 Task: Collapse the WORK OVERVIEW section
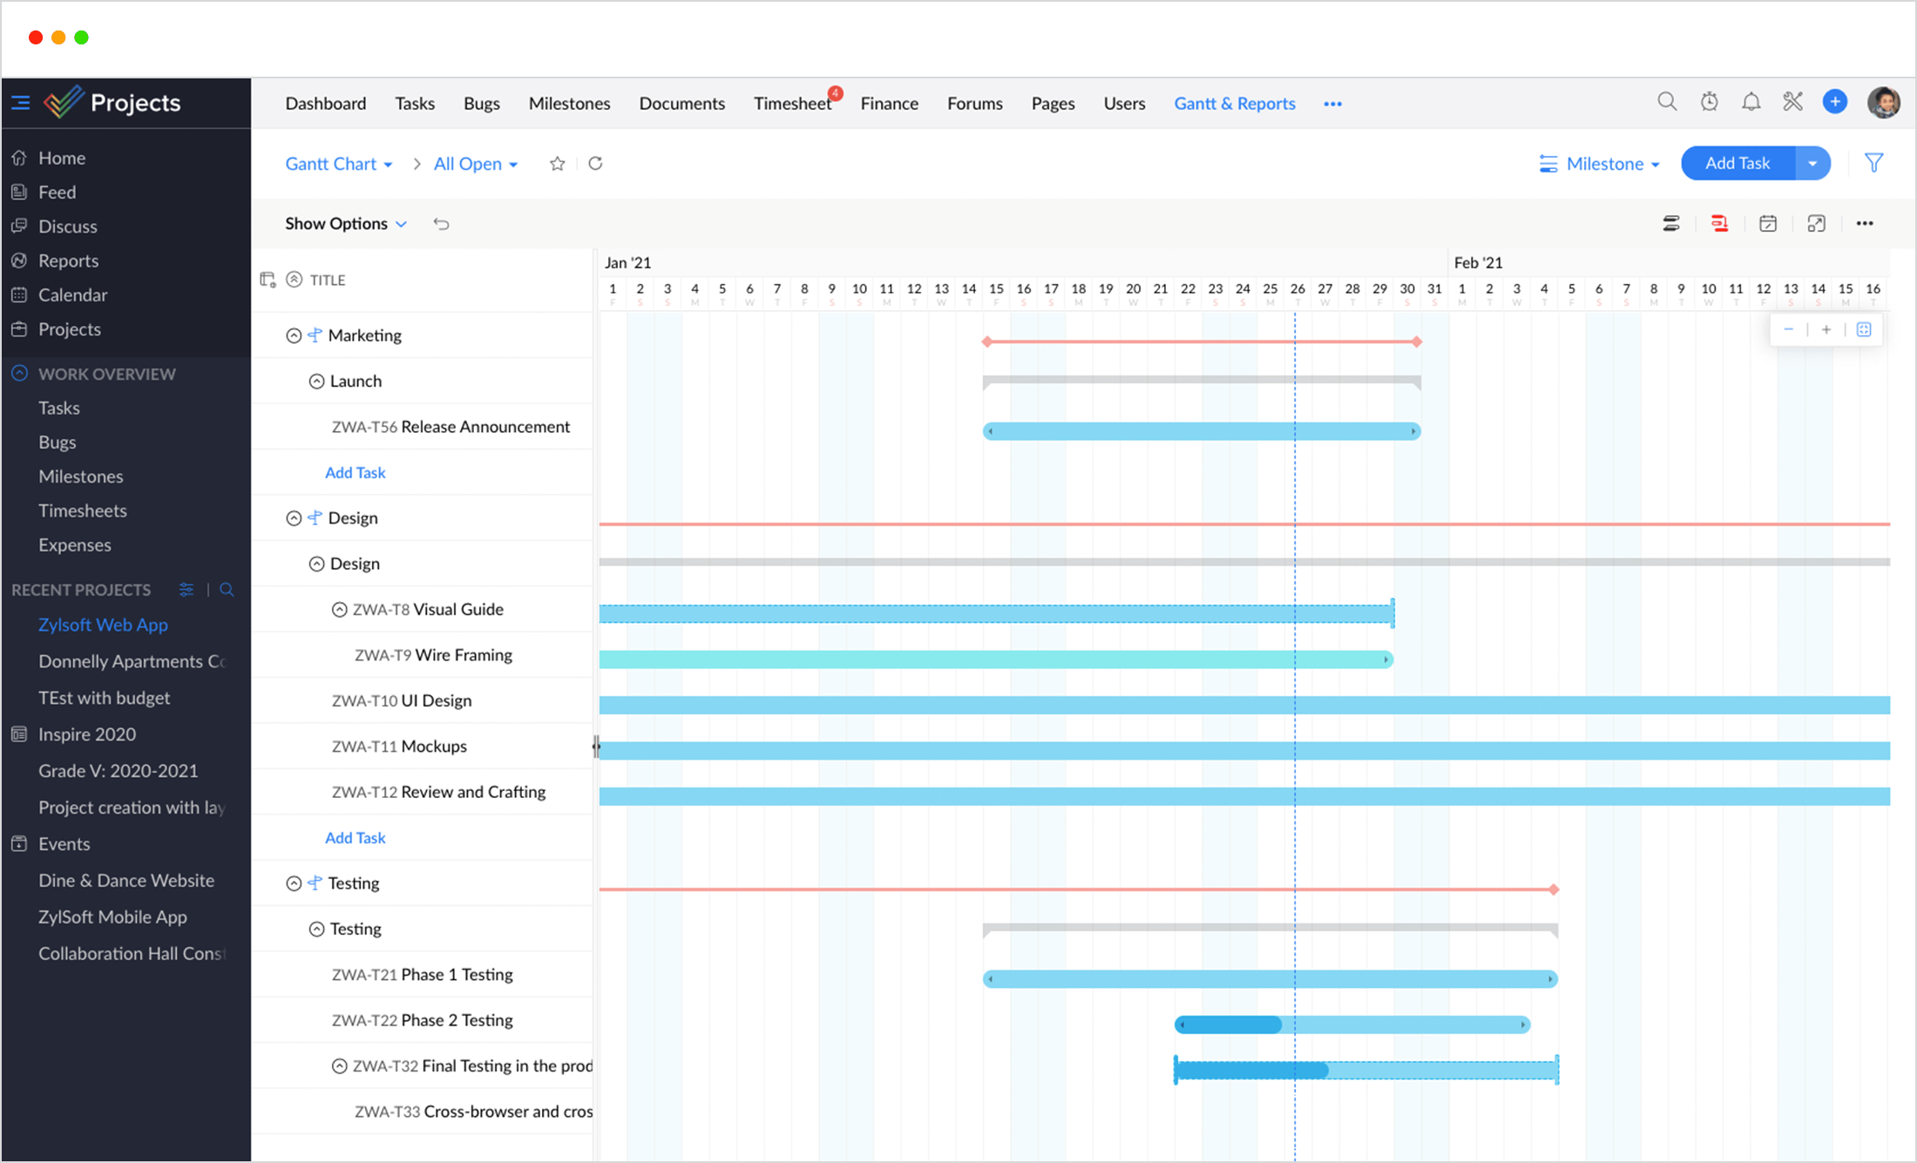[x=19, y=373]
